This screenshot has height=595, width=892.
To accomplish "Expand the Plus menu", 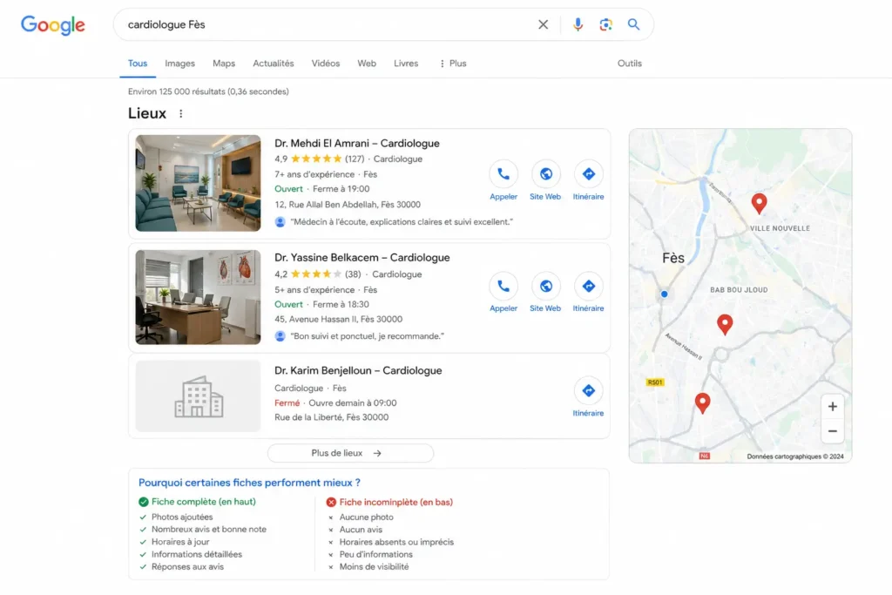I will pos(453,63).
